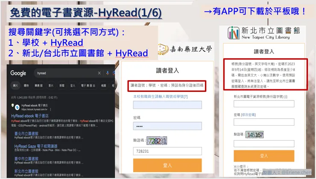Start voice search with the microphone icon
This screenshot has height=179, width=316.
108,73
